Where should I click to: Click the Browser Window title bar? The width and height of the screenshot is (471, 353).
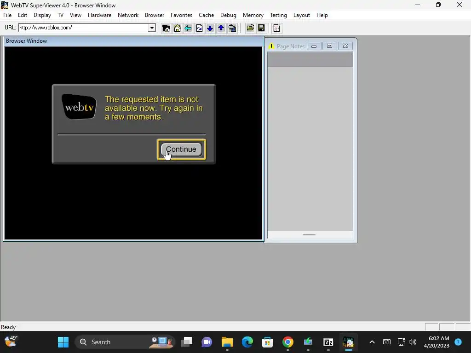pos(134,41)
